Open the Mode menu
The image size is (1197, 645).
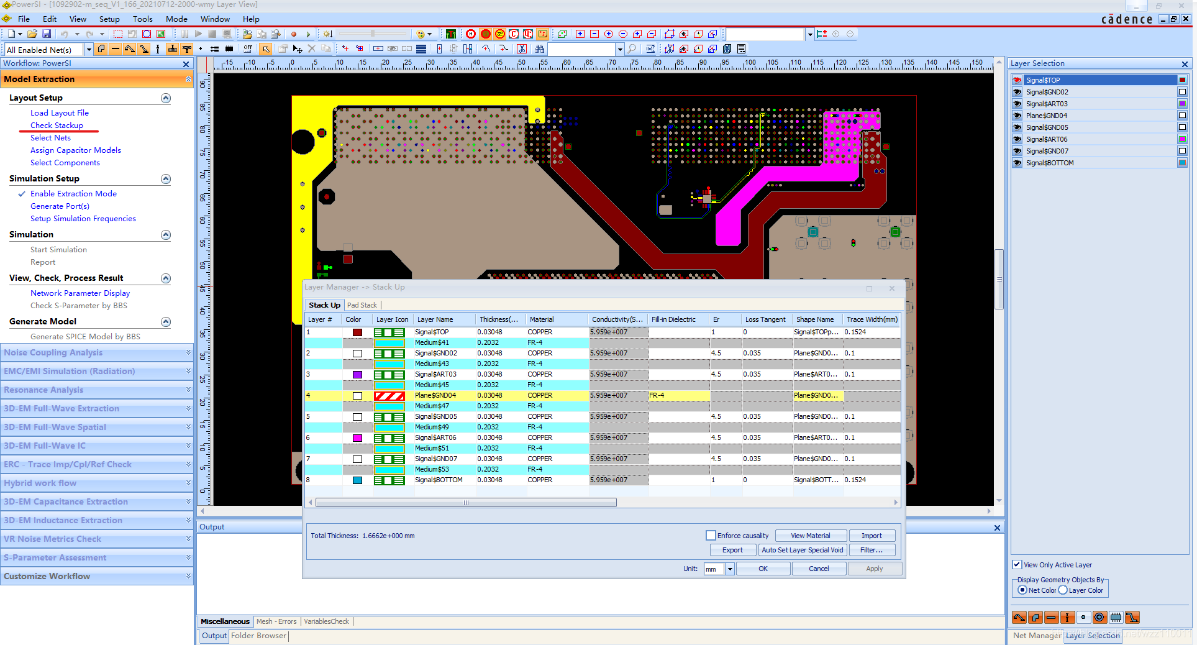point(176,19)
